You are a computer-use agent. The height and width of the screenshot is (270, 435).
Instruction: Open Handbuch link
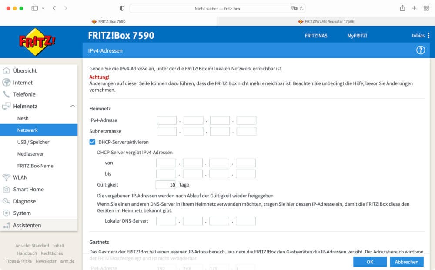pyautogui.click(x=27, y=253)
